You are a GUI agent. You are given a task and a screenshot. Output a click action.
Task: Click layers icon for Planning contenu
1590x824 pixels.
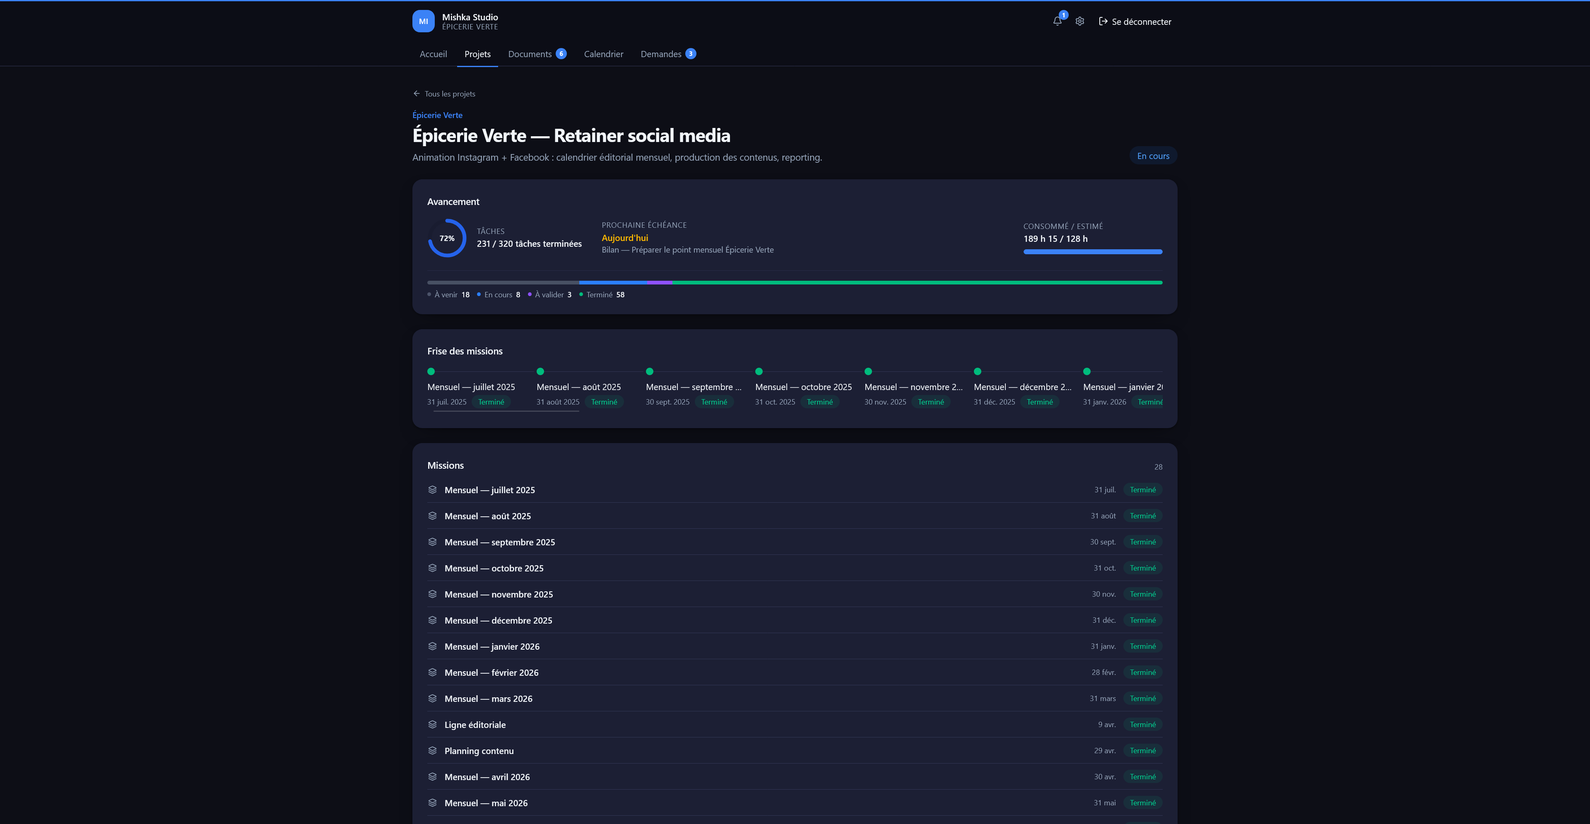point(433,751)
